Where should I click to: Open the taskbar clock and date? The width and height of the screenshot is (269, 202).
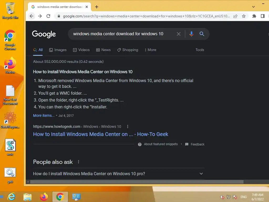(x=257, y=197)
